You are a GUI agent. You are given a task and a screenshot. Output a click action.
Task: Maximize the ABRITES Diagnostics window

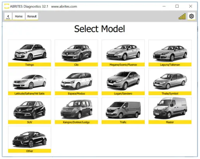tap(177, 6)
